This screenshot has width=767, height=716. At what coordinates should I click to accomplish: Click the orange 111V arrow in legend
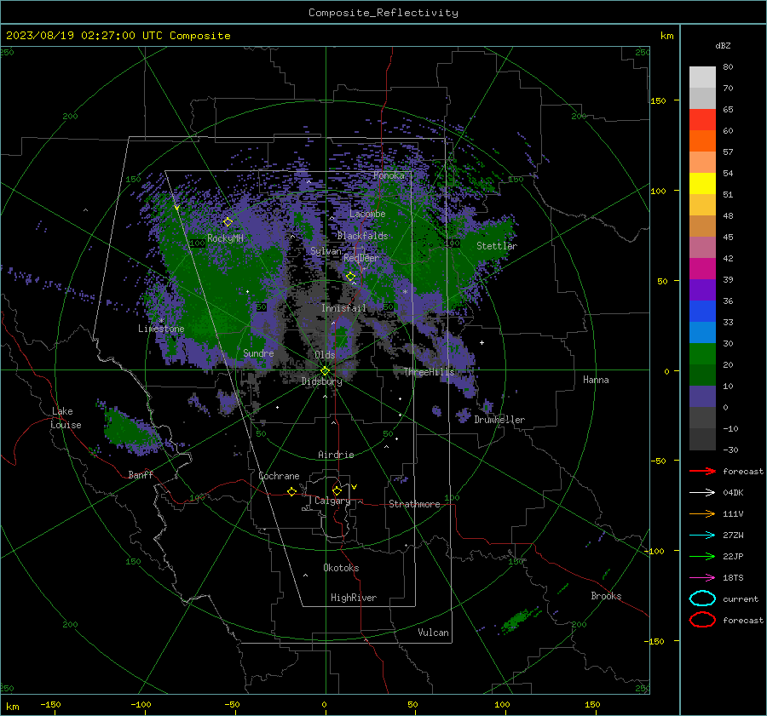tap(702, 513)
